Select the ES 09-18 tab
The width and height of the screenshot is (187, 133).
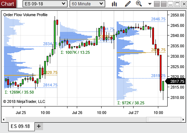22,127
